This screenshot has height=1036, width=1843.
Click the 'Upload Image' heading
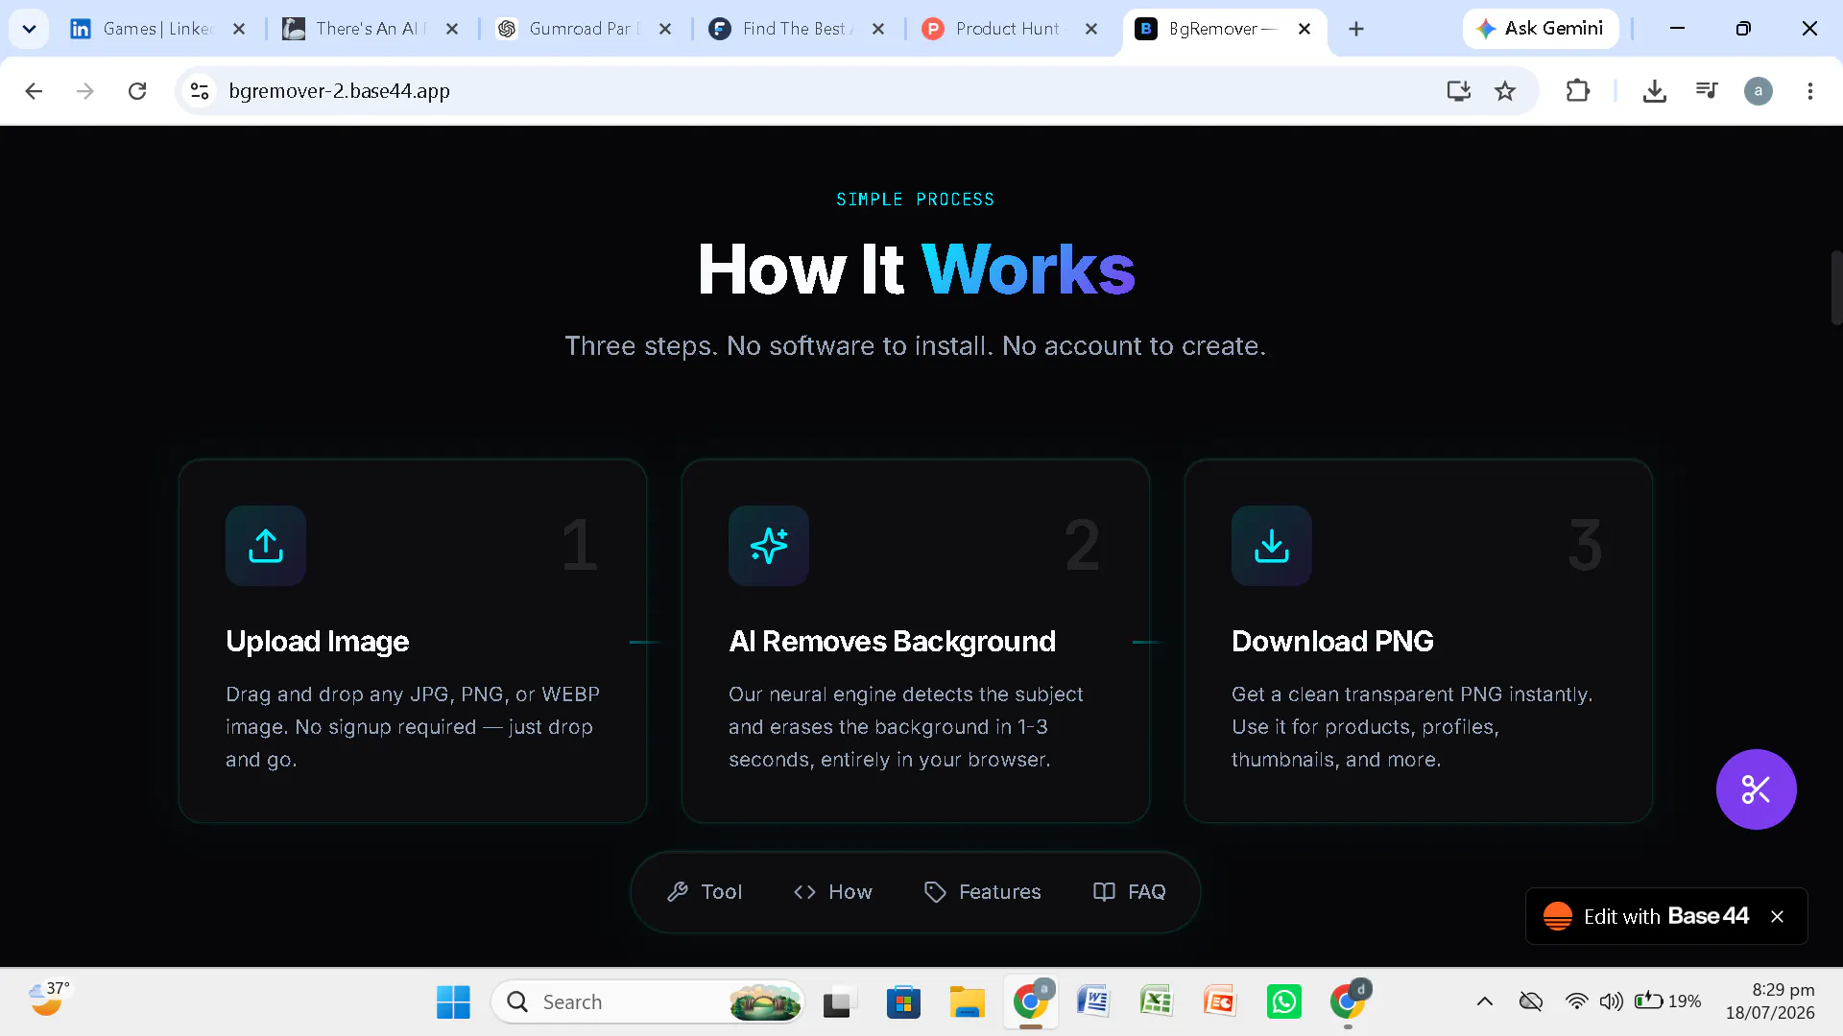(318, 642)
